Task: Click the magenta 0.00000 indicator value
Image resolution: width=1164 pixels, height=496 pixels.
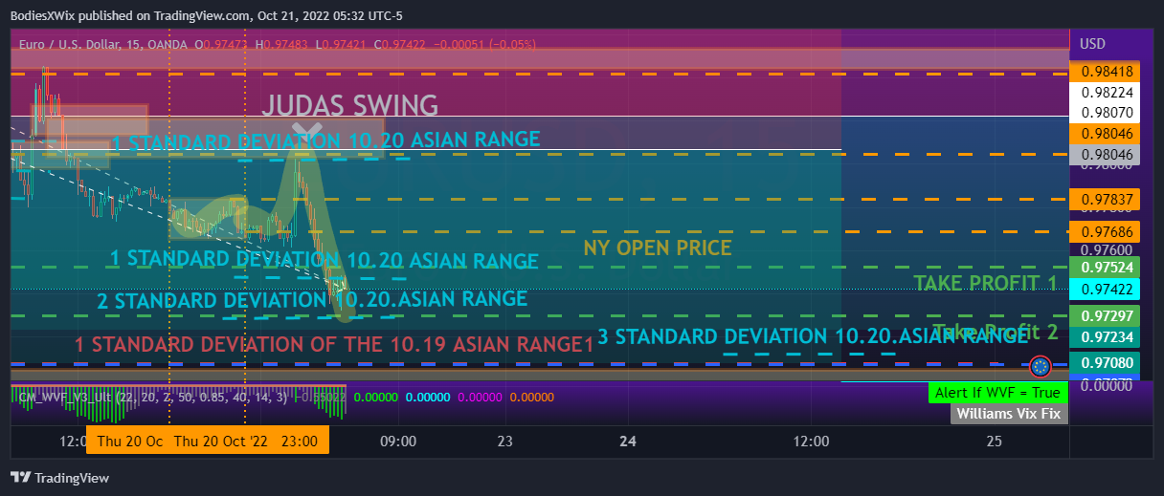Action: tap(481, 396)
